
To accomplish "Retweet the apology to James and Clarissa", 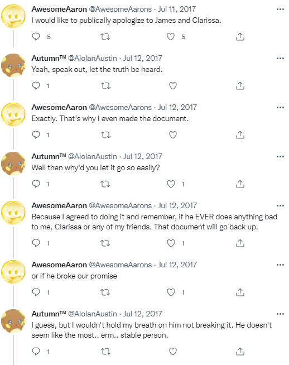I will click(105, 36).
